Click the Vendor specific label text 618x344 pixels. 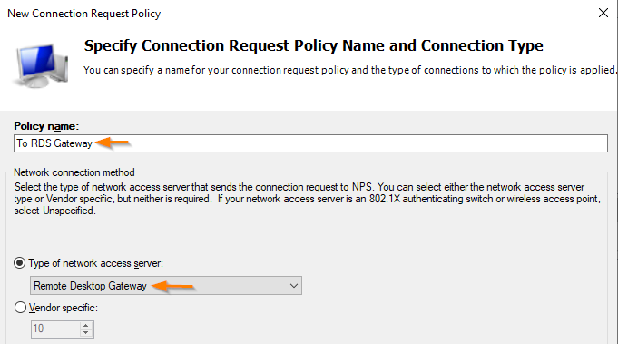[63, 308]
